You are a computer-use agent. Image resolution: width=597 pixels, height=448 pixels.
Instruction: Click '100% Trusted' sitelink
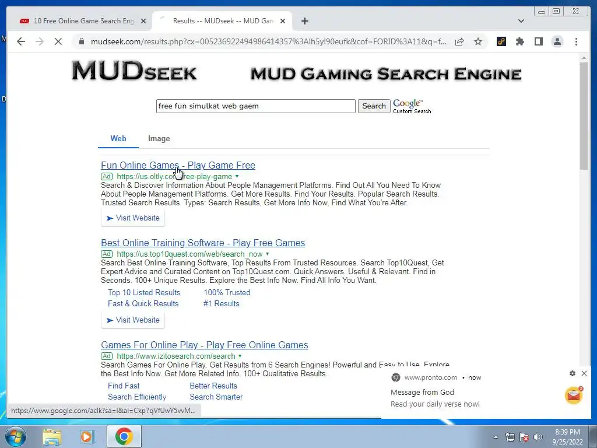pos(227,293)
